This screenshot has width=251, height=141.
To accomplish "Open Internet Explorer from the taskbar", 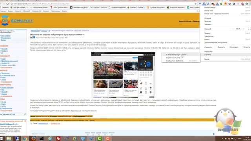I will pos(50,138).
